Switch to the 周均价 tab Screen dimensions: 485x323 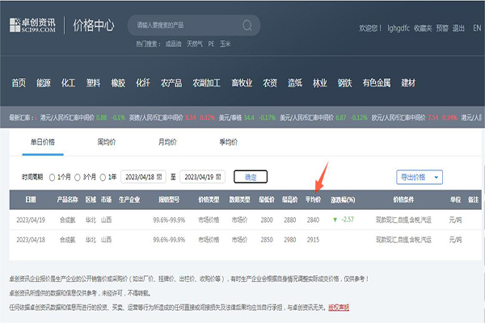click(x=108, y=142)
